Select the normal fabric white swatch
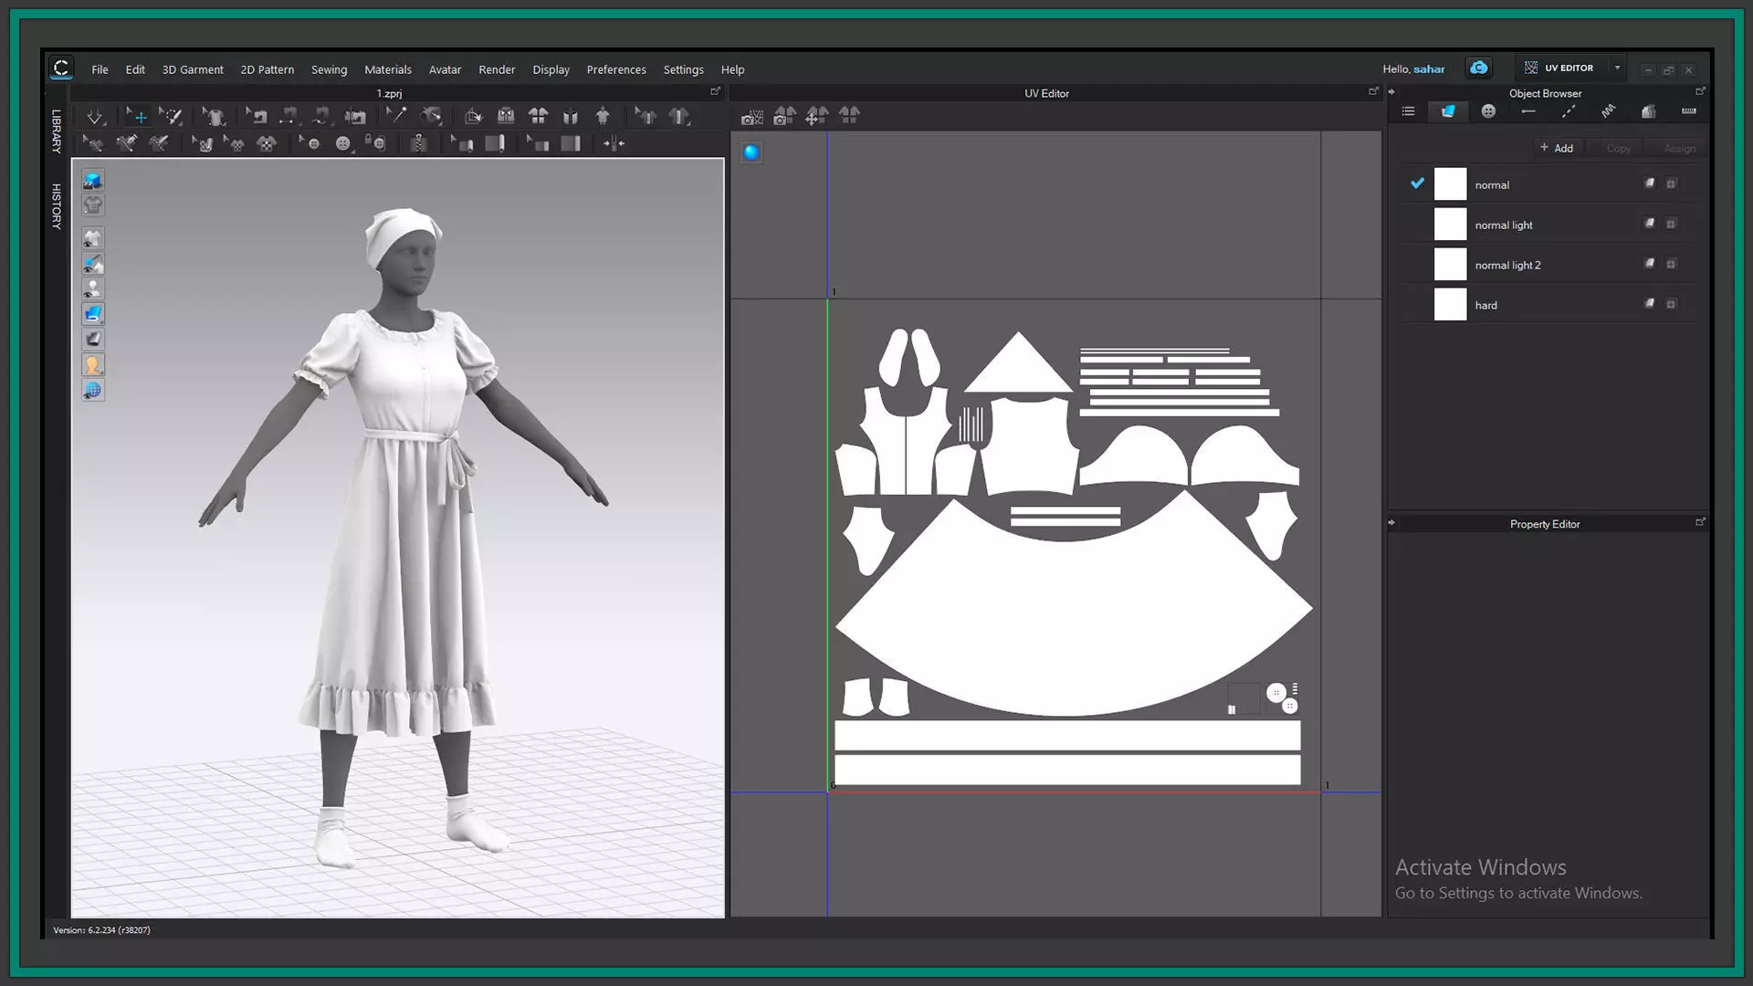This screenshot has height=986, width=1753. point(1450,184)
